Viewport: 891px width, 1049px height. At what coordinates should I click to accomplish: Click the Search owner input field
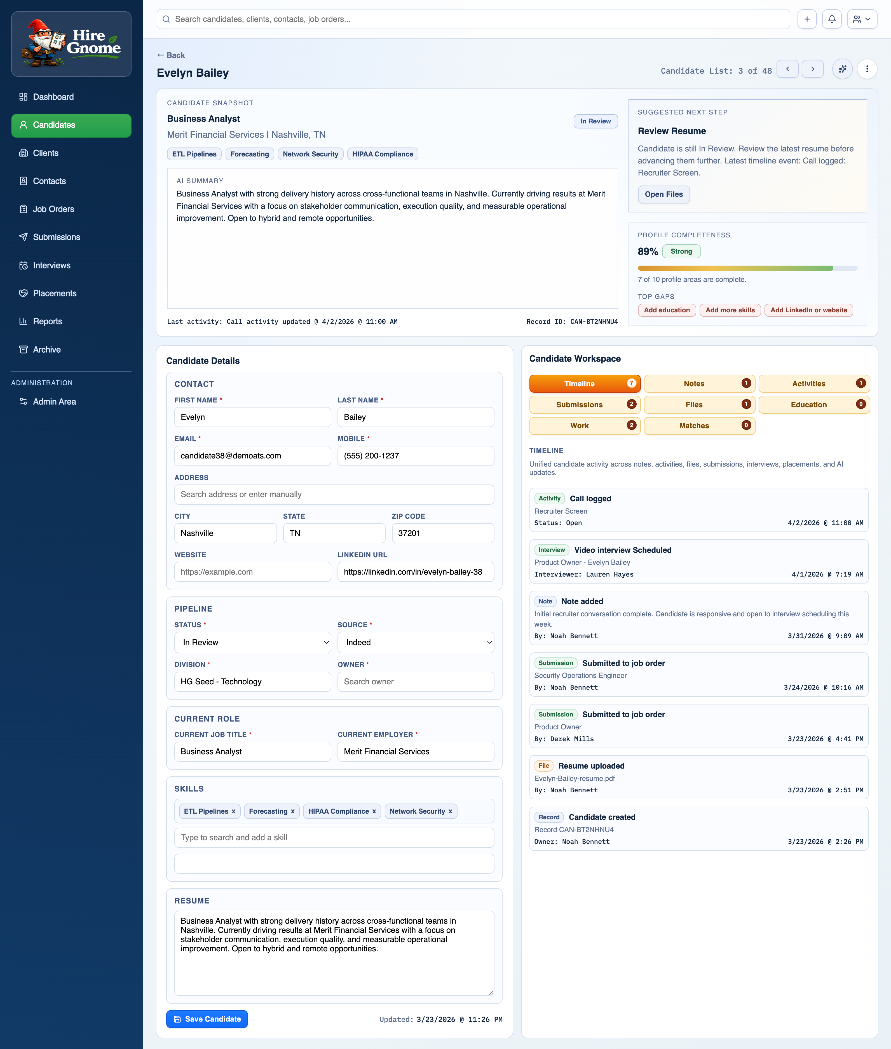pyautogui.click(x=415, y=681)
